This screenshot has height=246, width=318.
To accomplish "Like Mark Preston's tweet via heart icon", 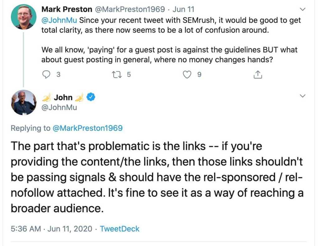I will tap(187, 74).
